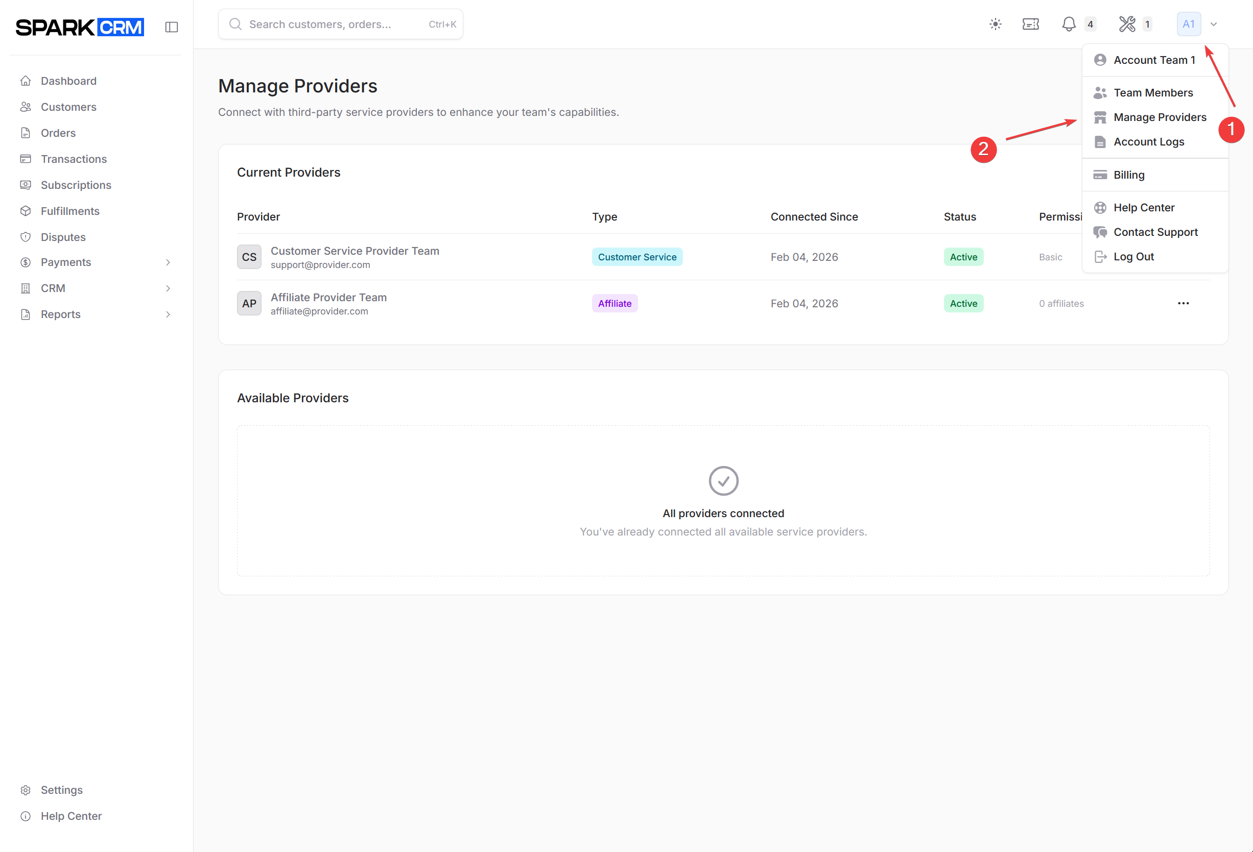Focus the Search customers, orders field
1253x852 pixels.
(x=341, y=25)
